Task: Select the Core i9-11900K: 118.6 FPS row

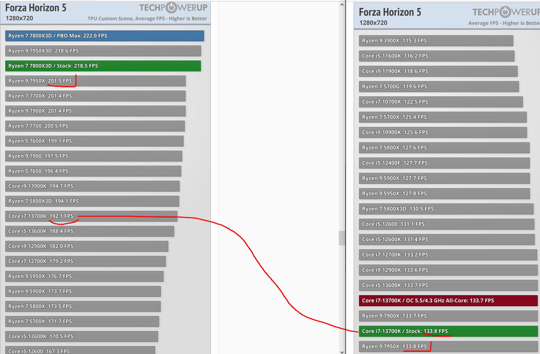Action: 438,71
